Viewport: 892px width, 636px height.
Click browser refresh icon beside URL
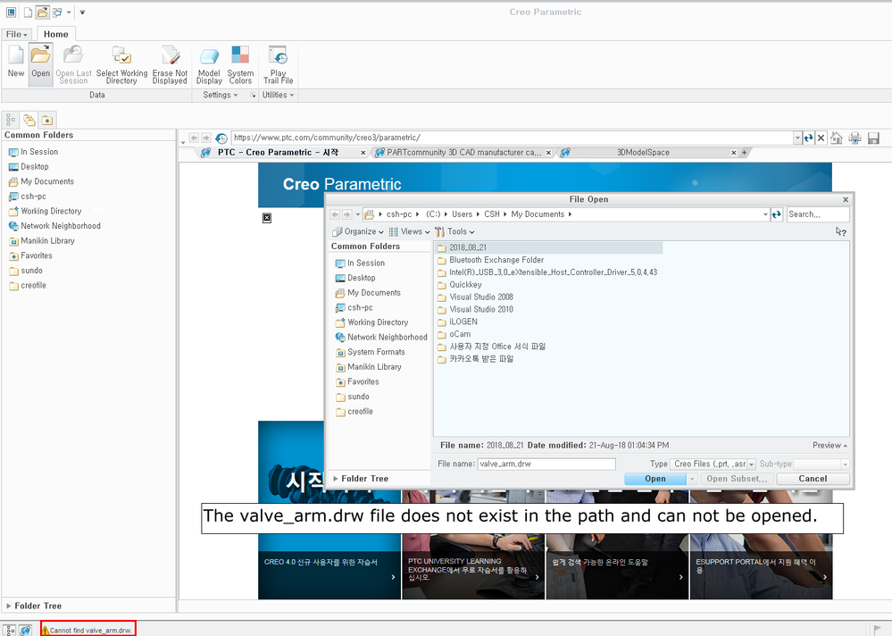point(808,138)
